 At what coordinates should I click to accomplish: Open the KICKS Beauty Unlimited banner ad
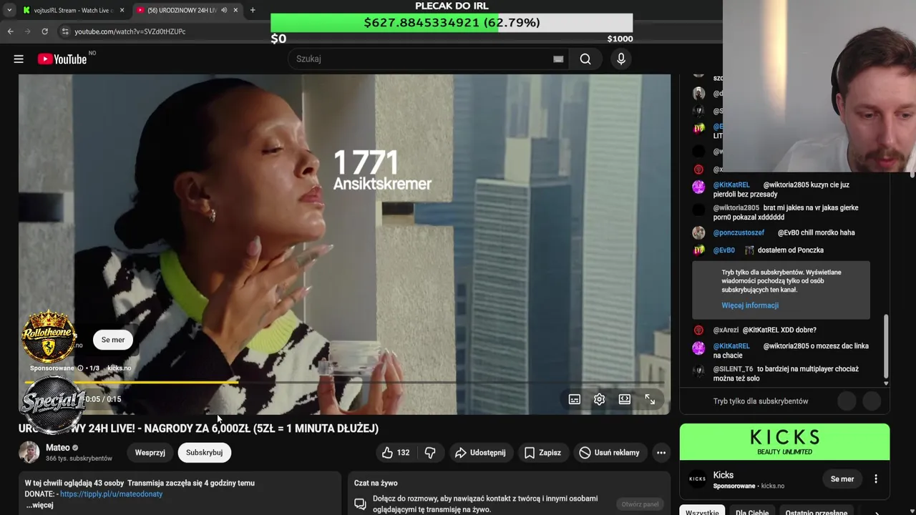[784, 441]
